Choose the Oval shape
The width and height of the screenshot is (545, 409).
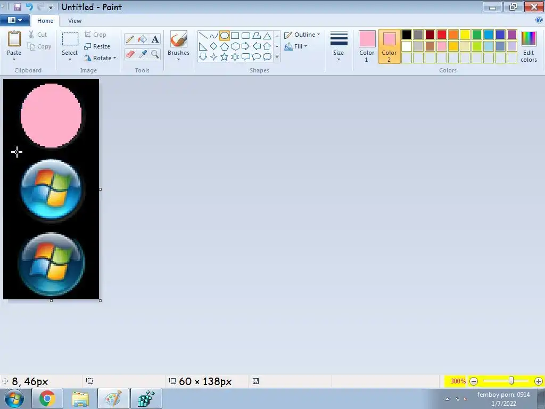coord(225,36)
